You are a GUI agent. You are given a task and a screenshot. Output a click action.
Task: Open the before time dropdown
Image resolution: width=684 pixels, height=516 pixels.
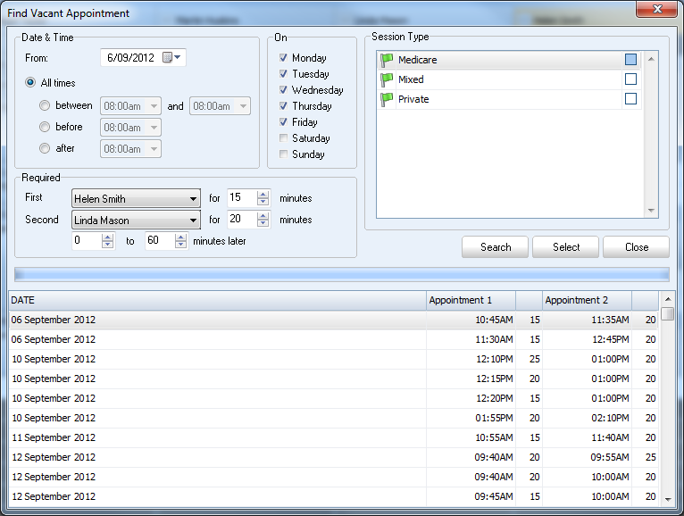pyautogui.click(x=154, y=128)
